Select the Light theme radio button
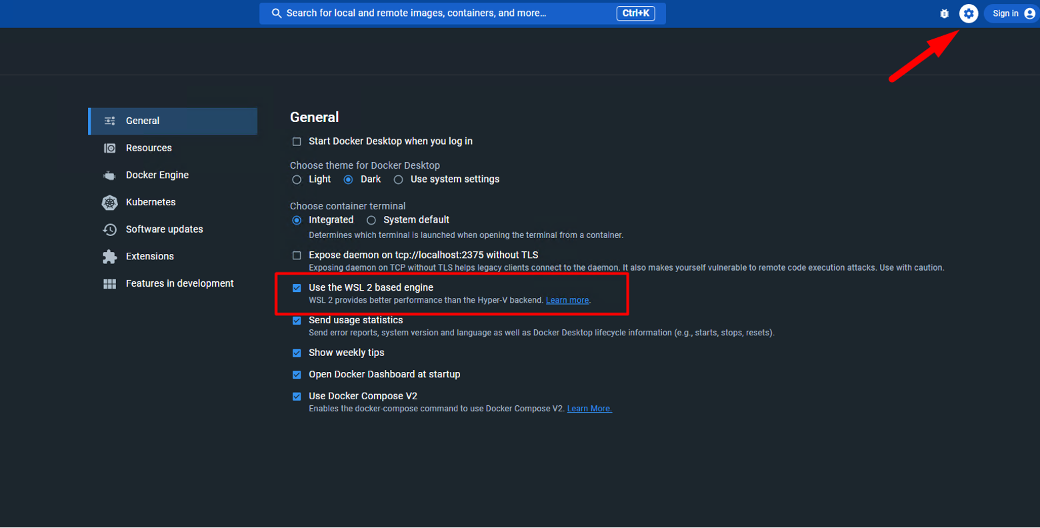Image resolution: width=1040 pixels, height=528 pixels. point(297,179)
